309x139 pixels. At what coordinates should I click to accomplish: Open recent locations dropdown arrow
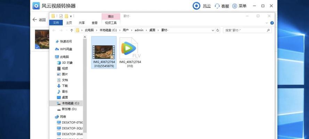coord(66,31)
